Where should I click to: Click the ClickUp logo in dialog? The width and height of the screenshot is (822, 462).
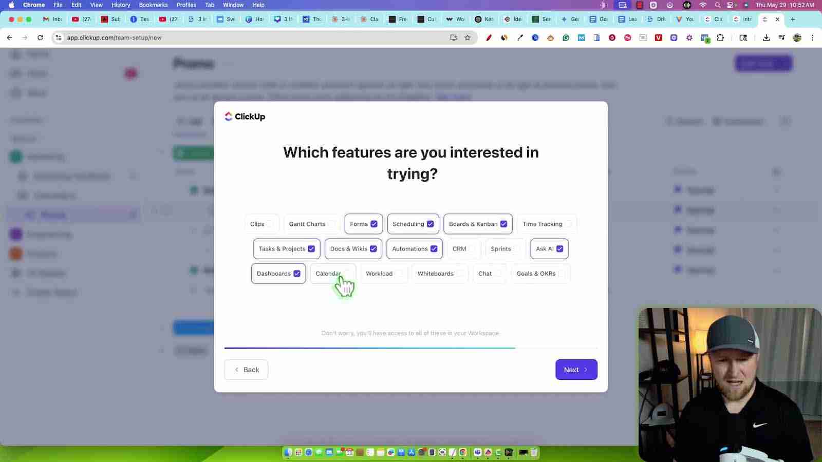tap(245, 117)
